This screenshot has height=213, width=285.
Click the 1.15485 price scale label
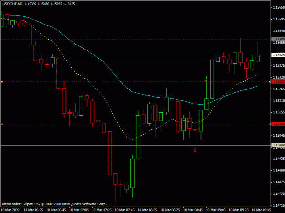tap(279, 43)
